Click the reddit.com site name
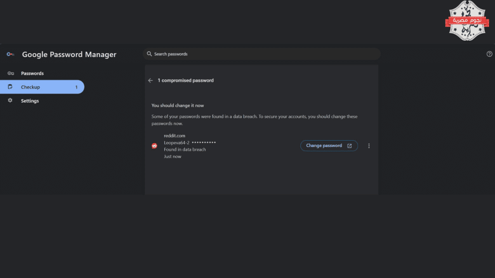495x278 pixels. 174,135
